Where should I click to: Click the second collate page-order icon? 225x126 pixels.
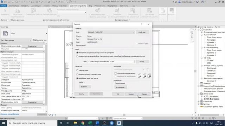144,76
